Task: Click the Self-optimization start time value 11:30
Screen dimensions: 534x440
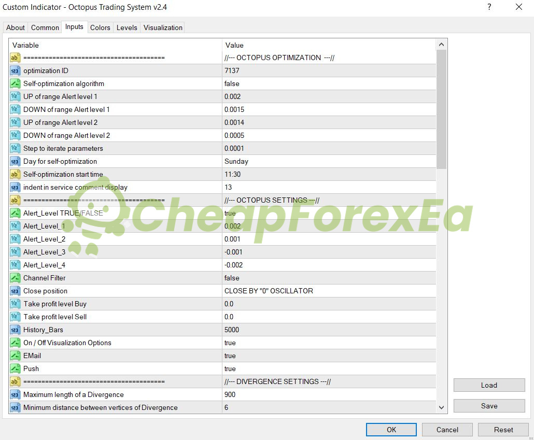Action: [329, 174]
